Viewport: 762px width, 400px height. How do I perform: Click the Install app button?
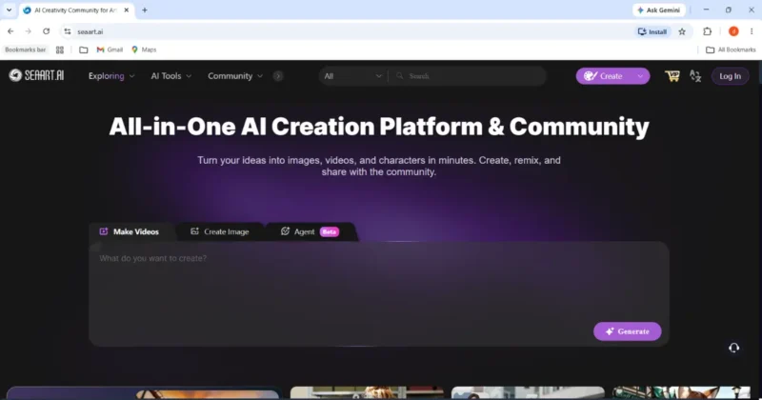click(652, 31)
